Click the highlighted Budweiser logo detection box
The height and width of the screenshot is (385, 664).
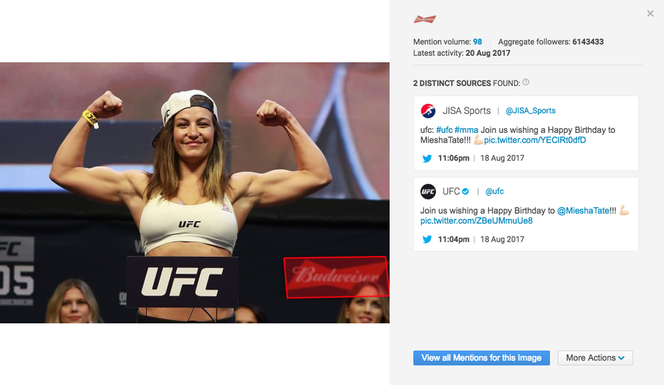337,277
